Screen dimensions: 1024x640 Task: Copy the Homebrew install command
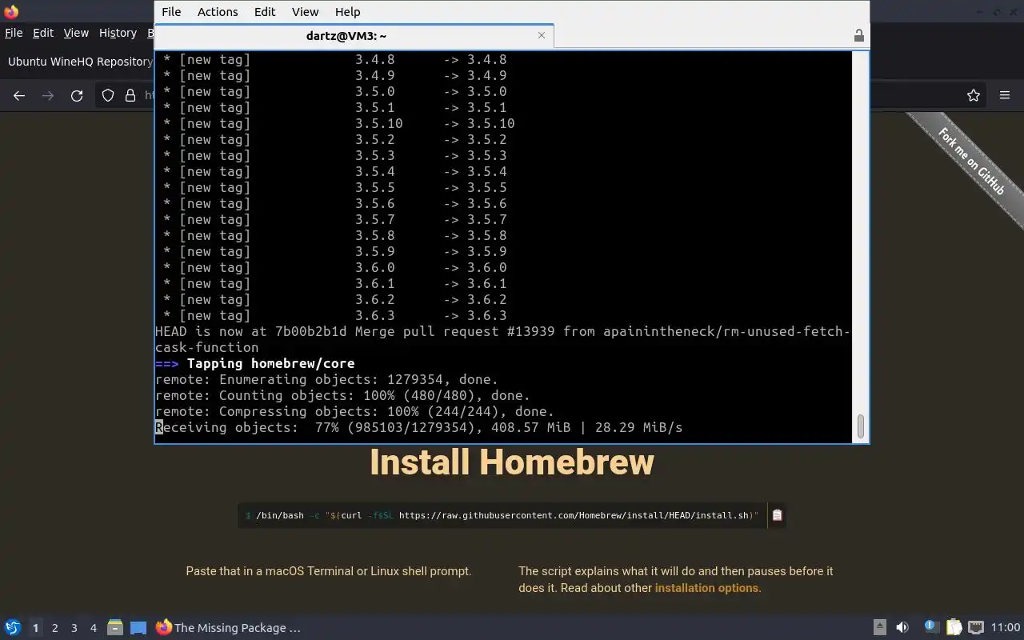click(777, 516)
